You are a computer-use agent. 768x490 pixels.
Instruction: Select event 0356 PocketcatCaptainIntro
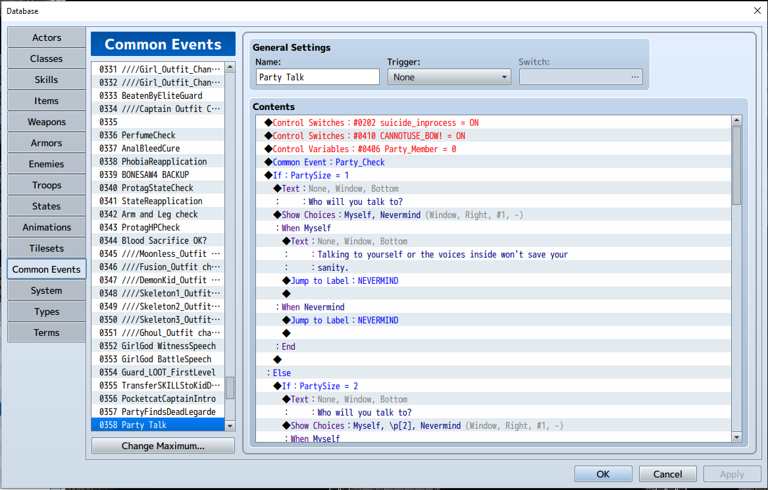[158, 399]
